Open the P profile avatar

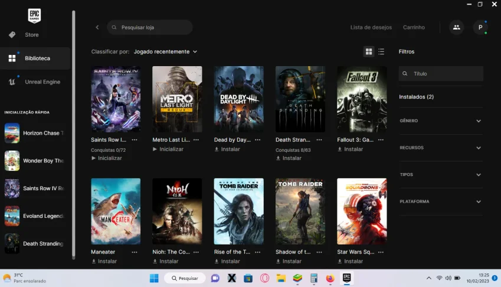tap(480, 27)
